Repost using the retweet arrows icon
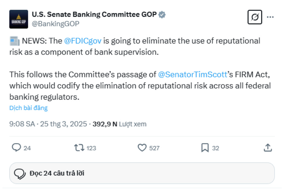The height and width of the screenshot is (189, 284). coord(79,147)
